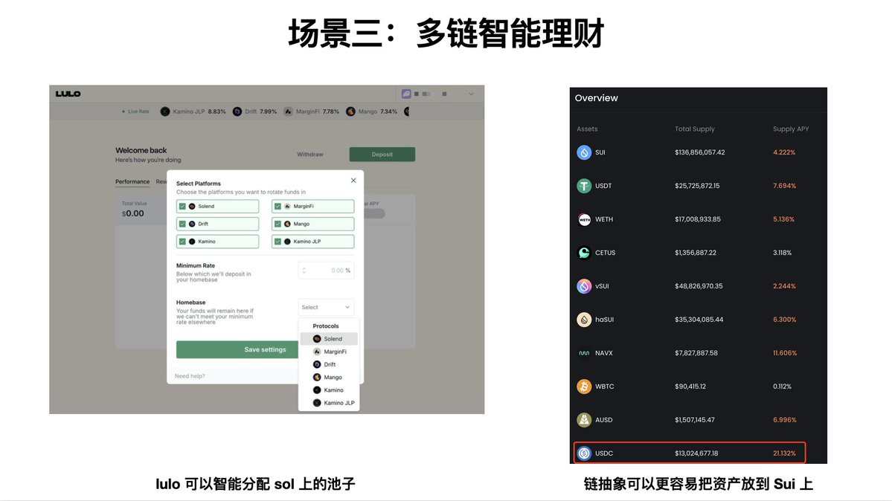Click the WBTC asset icon
The image size is (892, 501).
click(584, 387)
